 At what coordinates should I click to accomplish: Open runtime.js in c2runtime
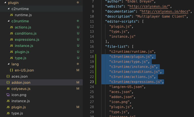(23, 15)
